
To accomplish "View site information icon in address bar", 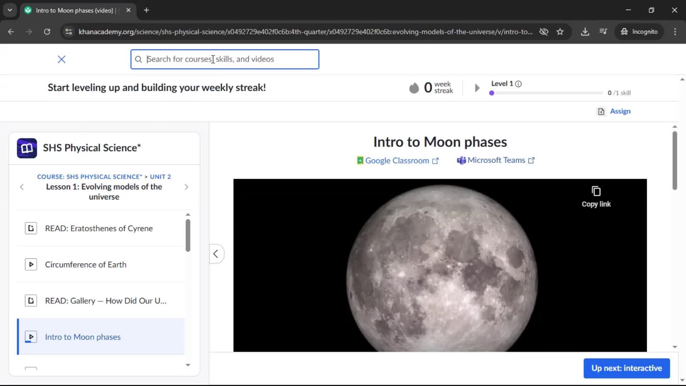I will (x=69, y=31).
